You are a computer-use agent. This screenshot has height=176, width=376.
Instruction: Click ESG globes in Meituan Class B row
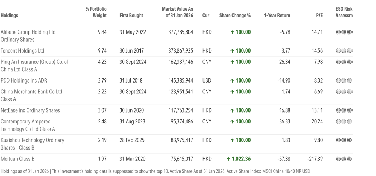345,159
